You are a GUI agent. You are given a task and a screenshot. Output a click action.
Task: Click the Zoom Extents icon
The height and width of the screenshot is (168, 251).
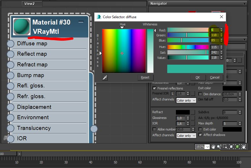coord(231,147)
